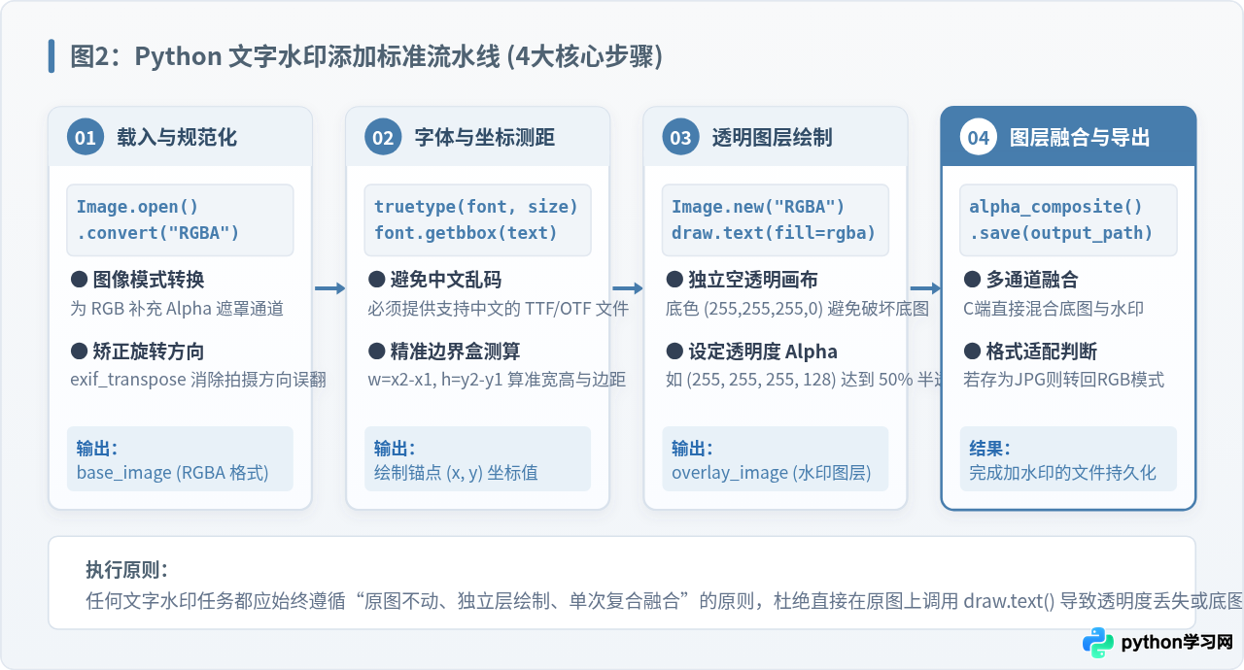Select the heading "图层融合与导出"

pos(1081,137)
